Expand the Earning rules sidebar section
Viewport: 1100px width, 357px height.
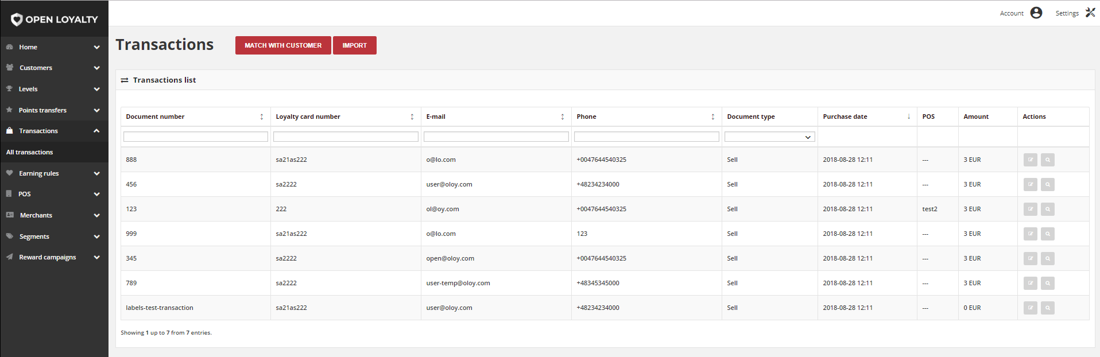click(x=54, y=173)
